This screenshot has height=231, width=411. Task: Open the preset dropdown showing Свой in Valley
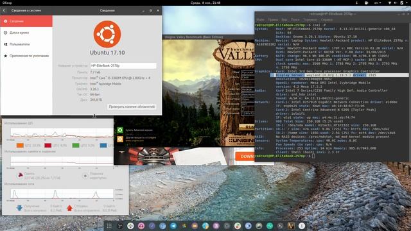coord(248,78)
